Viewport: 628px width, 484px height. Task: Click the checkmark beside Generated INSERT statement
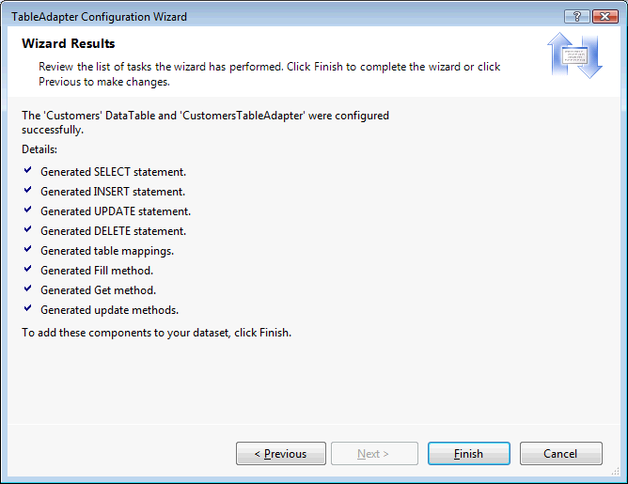(x=28, y=191)
